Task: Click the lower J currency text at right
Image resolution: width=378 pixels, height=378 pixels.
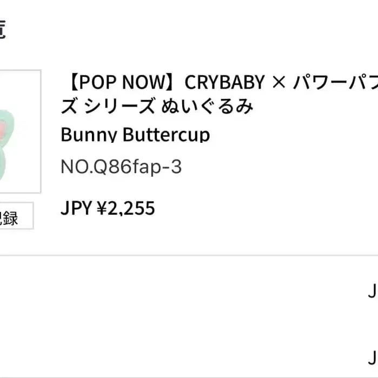Action: (x=372, y=357)
